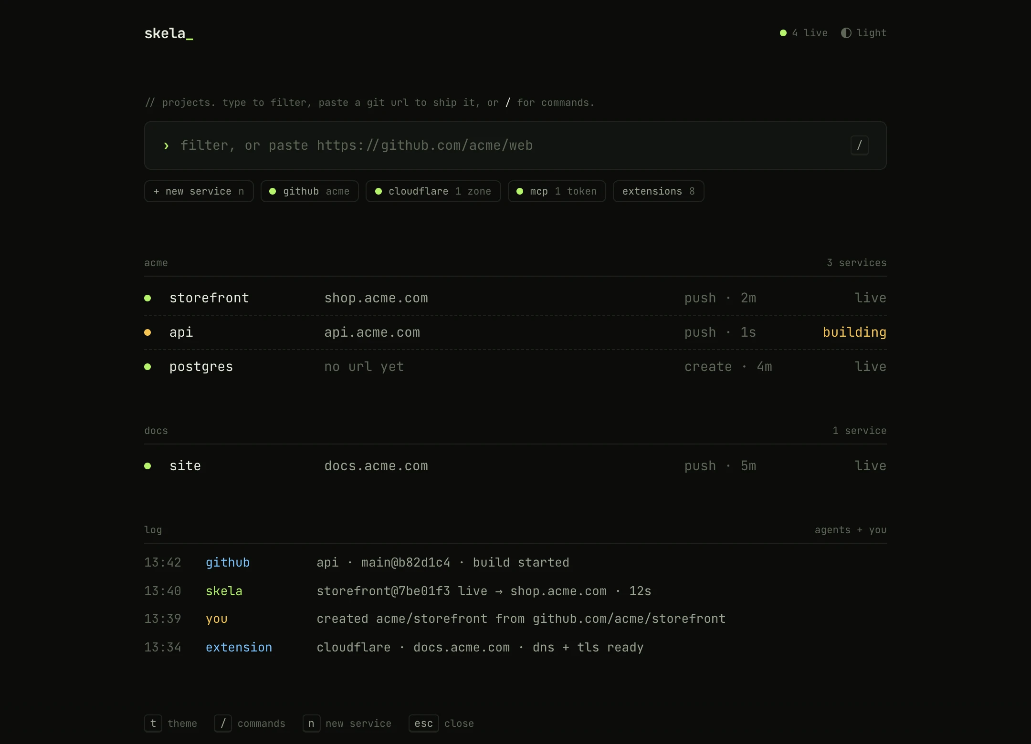Screen dimensions: 1031x744
Task: Click the create · 4m postgres info
Action: pyautogui.click(x=728, y=367)
